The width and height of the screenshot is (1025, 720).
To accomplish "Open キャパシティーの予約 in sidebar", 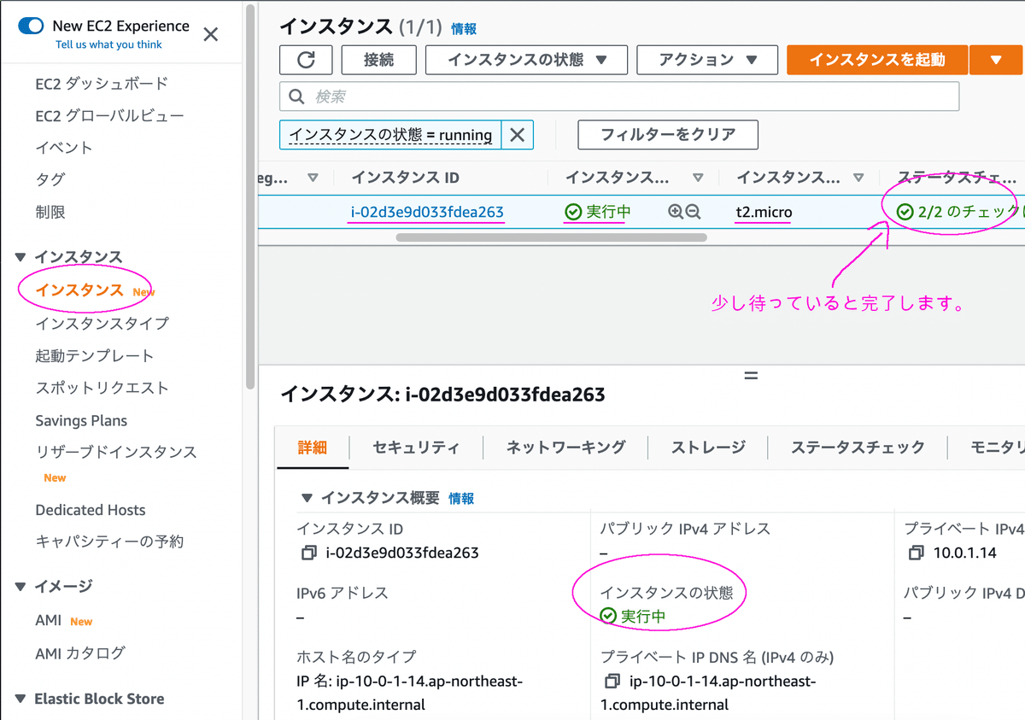I will 109,541.
